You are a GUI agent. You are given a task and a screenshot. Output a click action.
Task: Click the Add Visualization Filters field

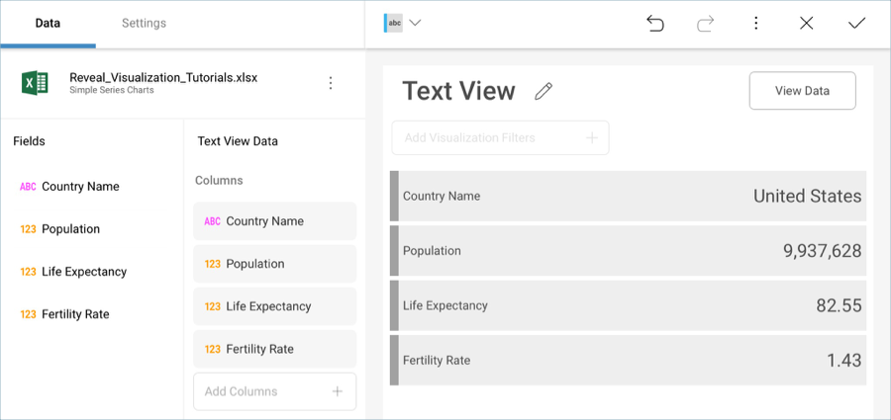(x=490, y=137)
